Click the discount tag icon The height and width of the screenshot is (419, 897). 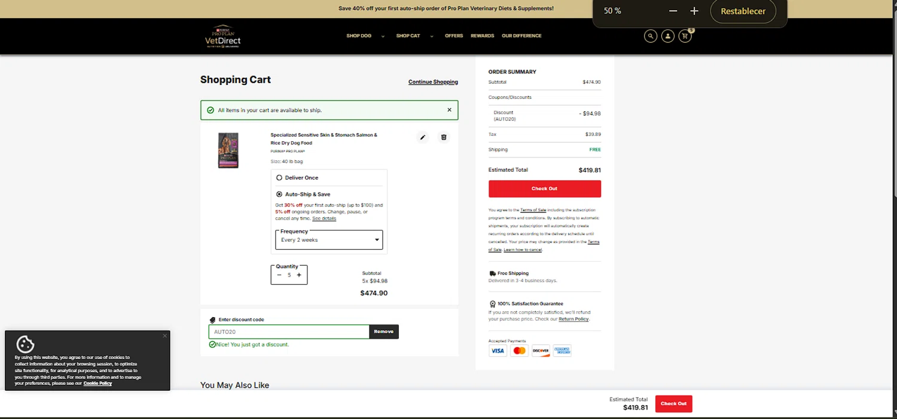pos(212,320)
